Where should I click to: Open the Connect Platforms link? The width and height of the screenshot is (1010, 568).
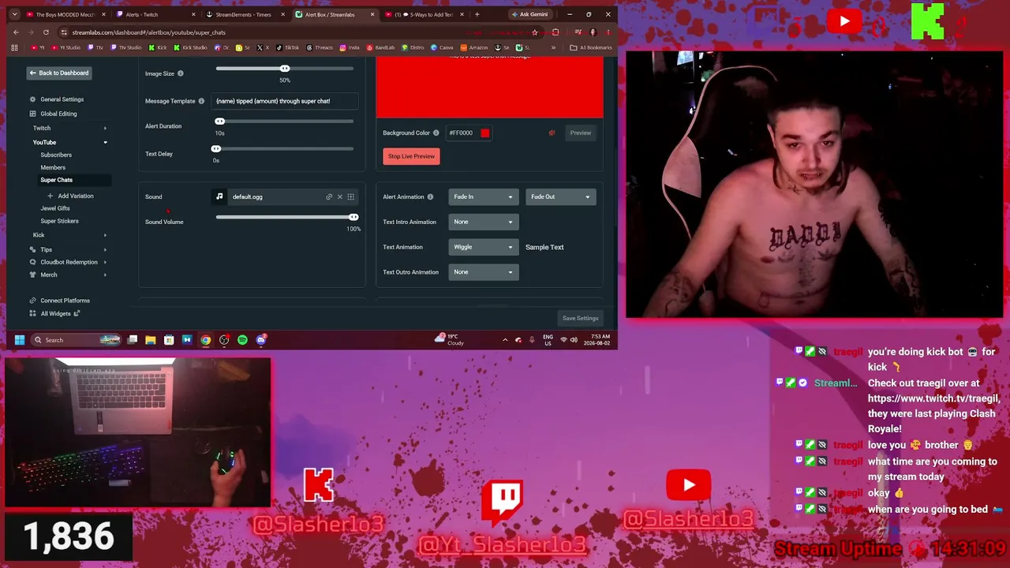[x=60, y=301]
